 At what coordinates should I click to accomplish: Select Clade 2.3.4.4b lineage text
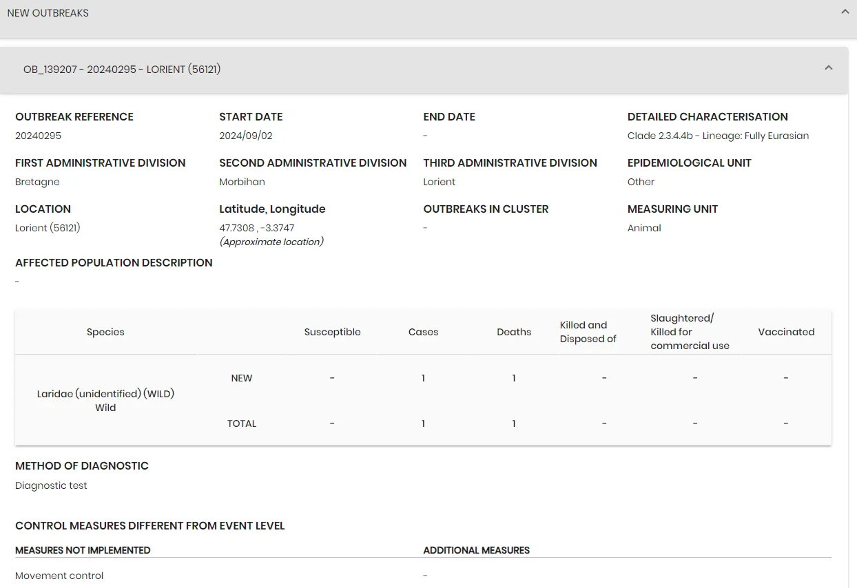718,136
